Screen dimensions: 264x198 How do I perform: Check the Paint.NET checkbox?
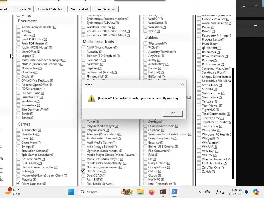click(83, 179)
